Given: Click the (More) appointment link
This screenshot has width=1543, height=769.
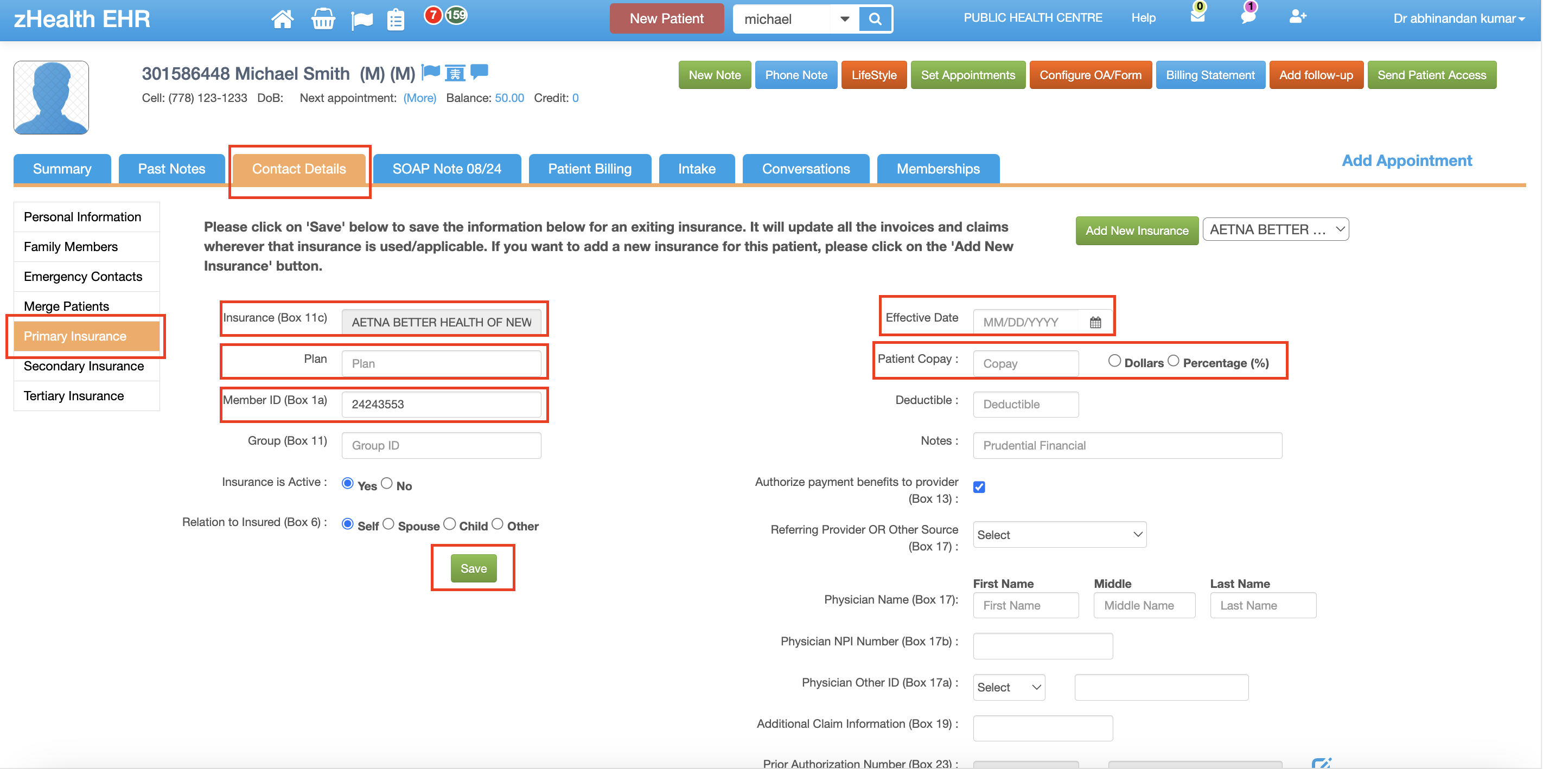Looking at the screenshot, I should [419, 98].
